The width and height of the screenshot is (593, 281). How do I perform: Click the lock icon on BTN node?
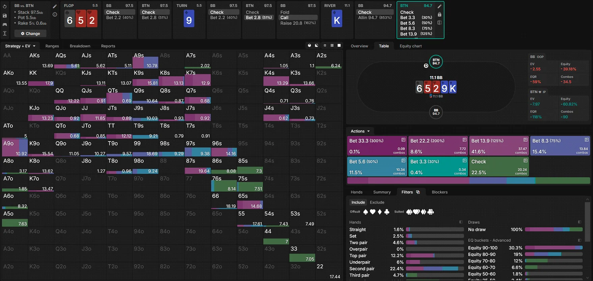pyautogui.click(x=439, y=15)
